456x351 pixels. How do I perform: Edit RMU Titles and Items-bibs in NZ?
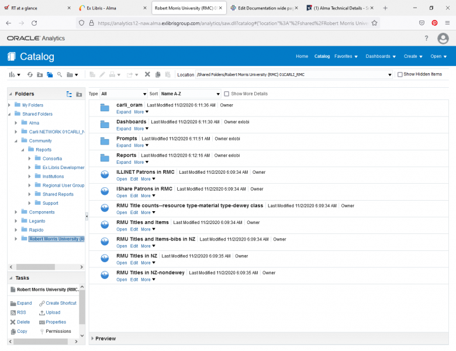134,246
